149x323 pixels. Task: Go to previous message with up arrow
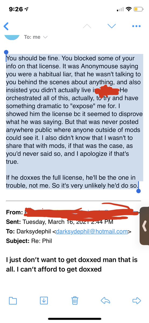tap(87, 26)
